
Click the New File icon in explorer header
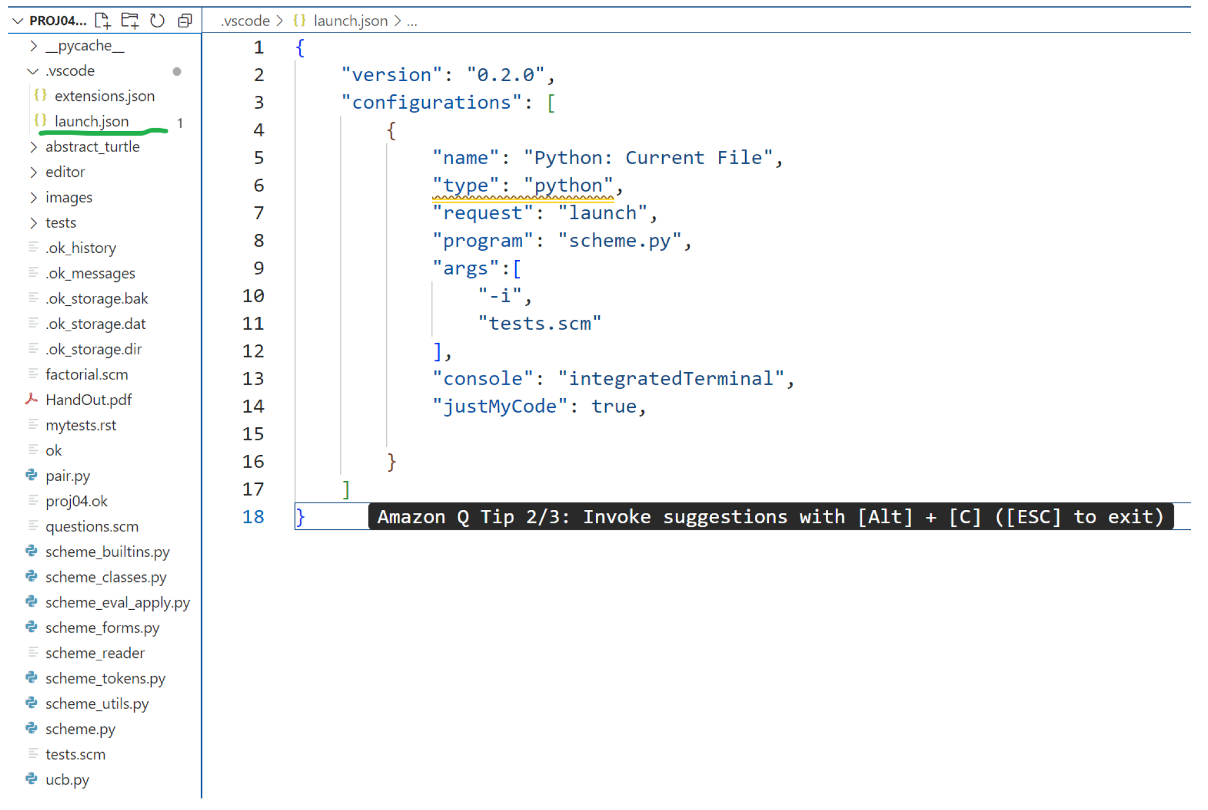pos(103,21)
